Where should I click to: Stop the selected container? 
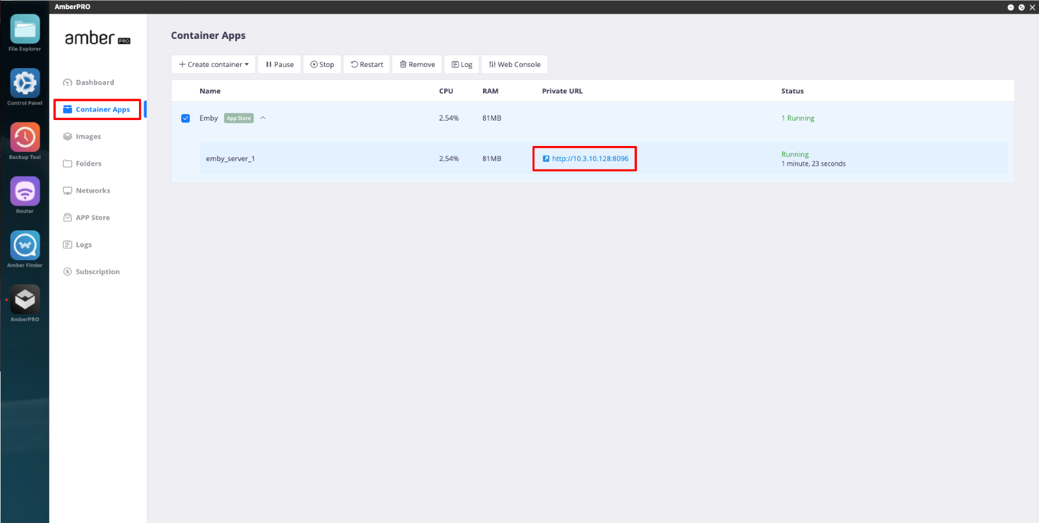tap(322, 64)
